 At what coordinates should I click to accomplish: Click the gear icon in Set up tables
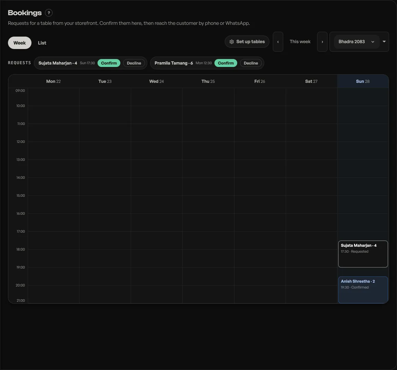pyautogui.click(x=232, y=42)
